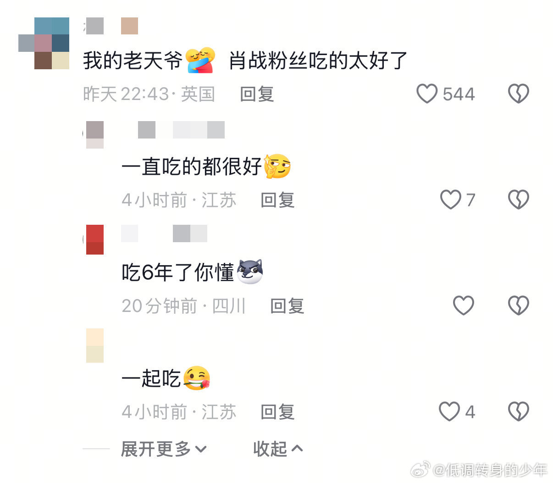Image resolution: width=553 pixels, height=483 pixels.
Task: Like the reply '吃6年了你懂'
Action: [463, 305]
